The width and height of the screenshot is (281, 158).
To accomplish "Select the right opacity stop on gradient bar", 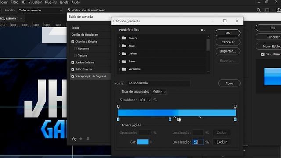I will (x=235, y=107).
